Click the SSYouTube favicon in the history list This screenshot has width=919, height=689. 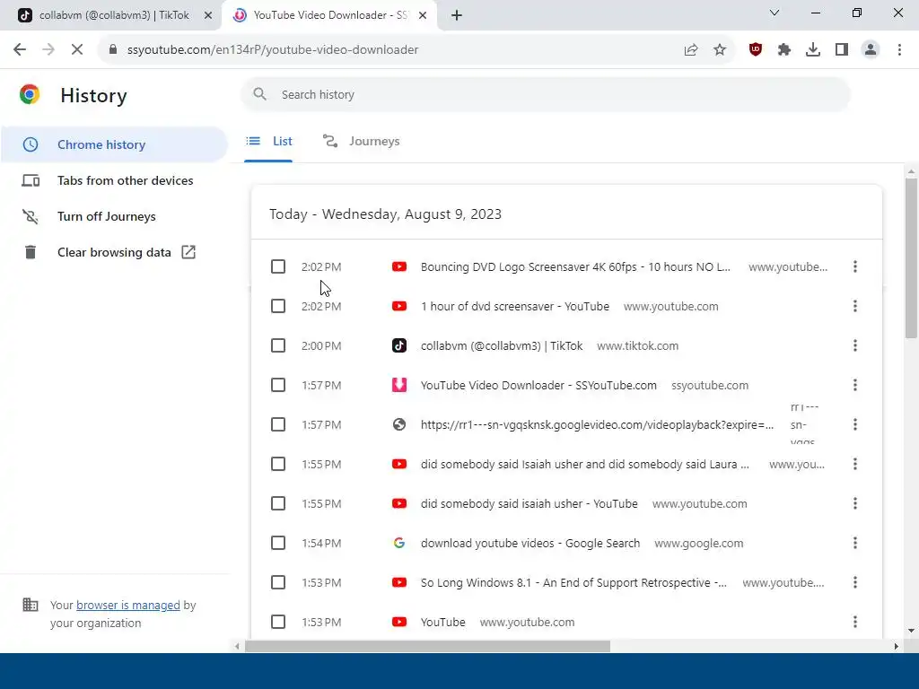(399, 386)
